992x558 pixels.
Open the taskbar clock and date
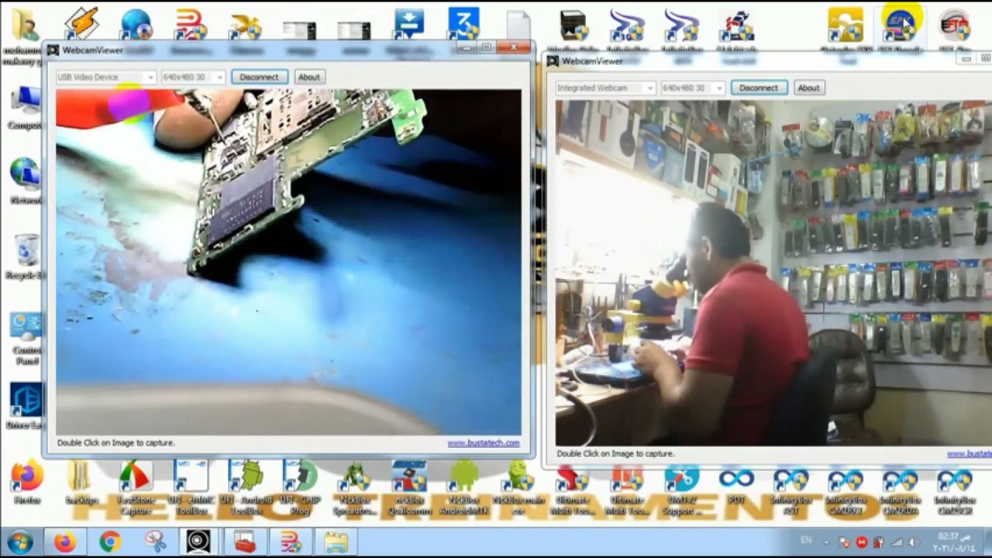pos(953,542)
